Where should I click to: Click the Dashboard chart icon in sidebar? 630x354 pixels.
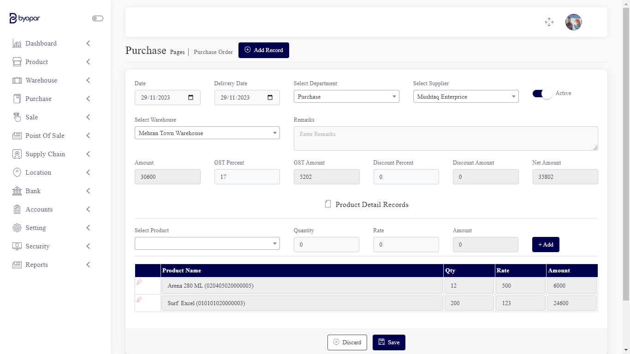pyautogui.click(x=17, y=44)
